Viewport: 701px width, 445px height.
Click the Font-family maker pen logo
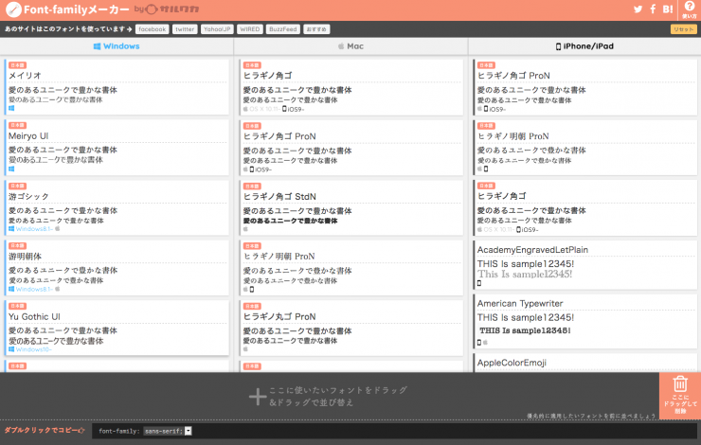pos(13,9)
